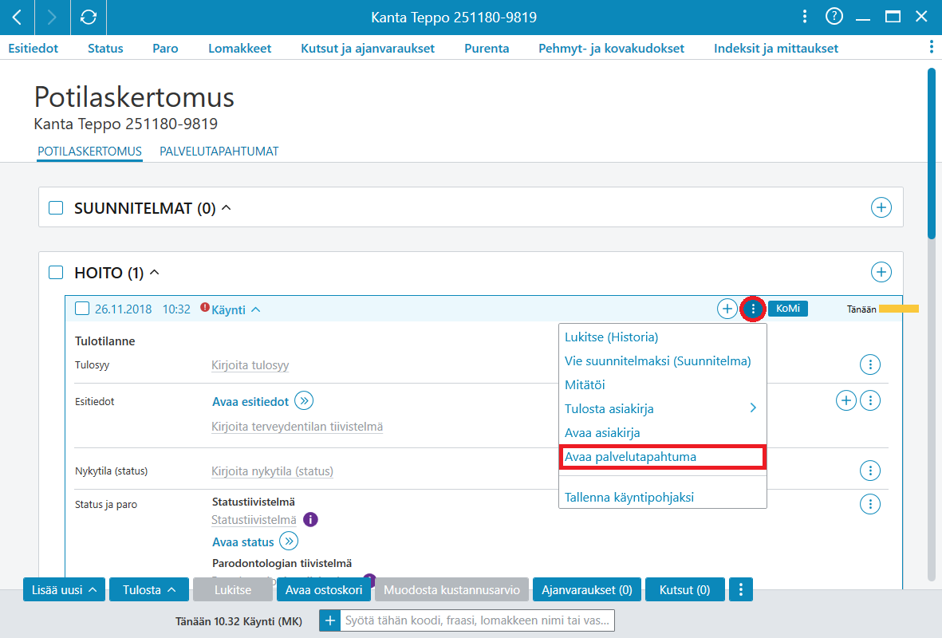Click plus icon in Esitiedot row
Screen dimensions: 942x638
tap(845, 400)
